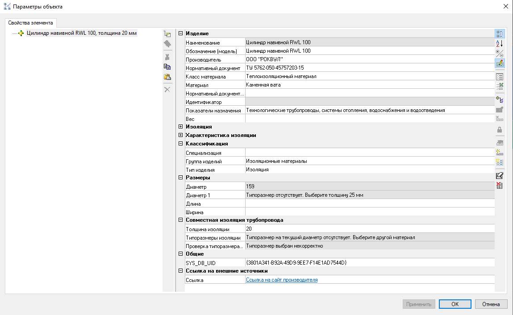Click the empty Специализация field
The width and height of the screenshot is (513, 315).
click(370, 153)
